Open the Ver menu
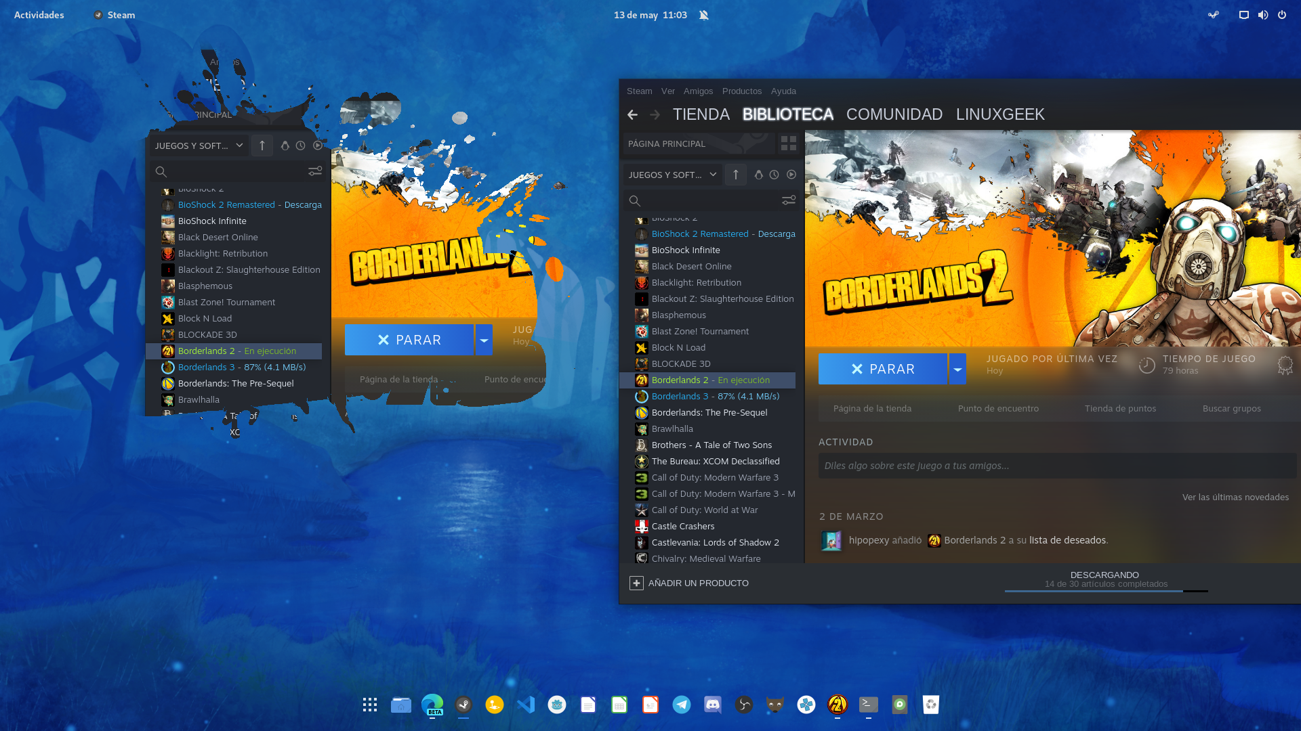Image resolution: width=1301 pixels, height=731 pixels. [x=668, y=91]
